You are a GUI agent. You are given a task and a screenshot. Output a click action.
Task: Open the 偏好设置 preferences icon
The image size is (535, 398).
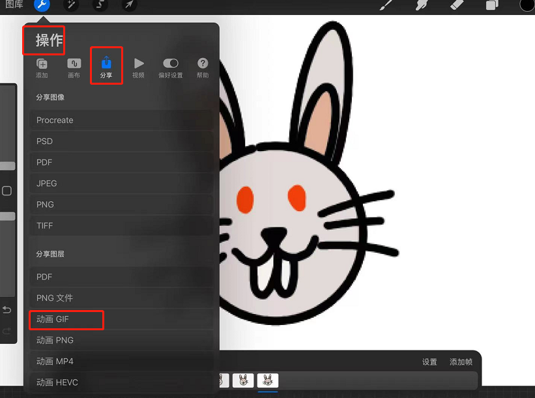(x=170, y=65)
